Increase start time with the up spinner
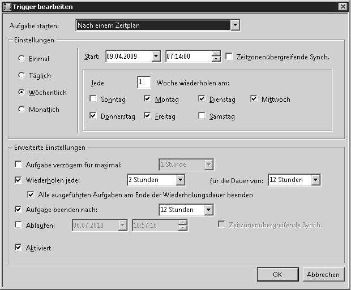Screen dimensions: 351x290 216,54
